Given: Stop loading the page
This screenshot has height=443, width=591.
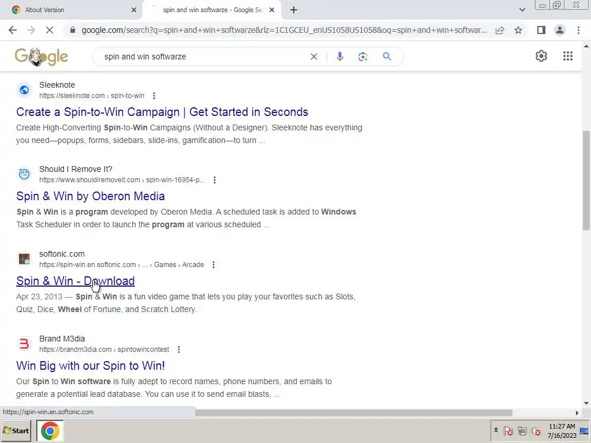Looking at the screenshot, I should [50, 30].
